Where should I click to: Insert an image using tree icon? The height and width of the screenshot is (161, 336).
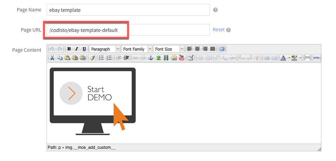158,58
